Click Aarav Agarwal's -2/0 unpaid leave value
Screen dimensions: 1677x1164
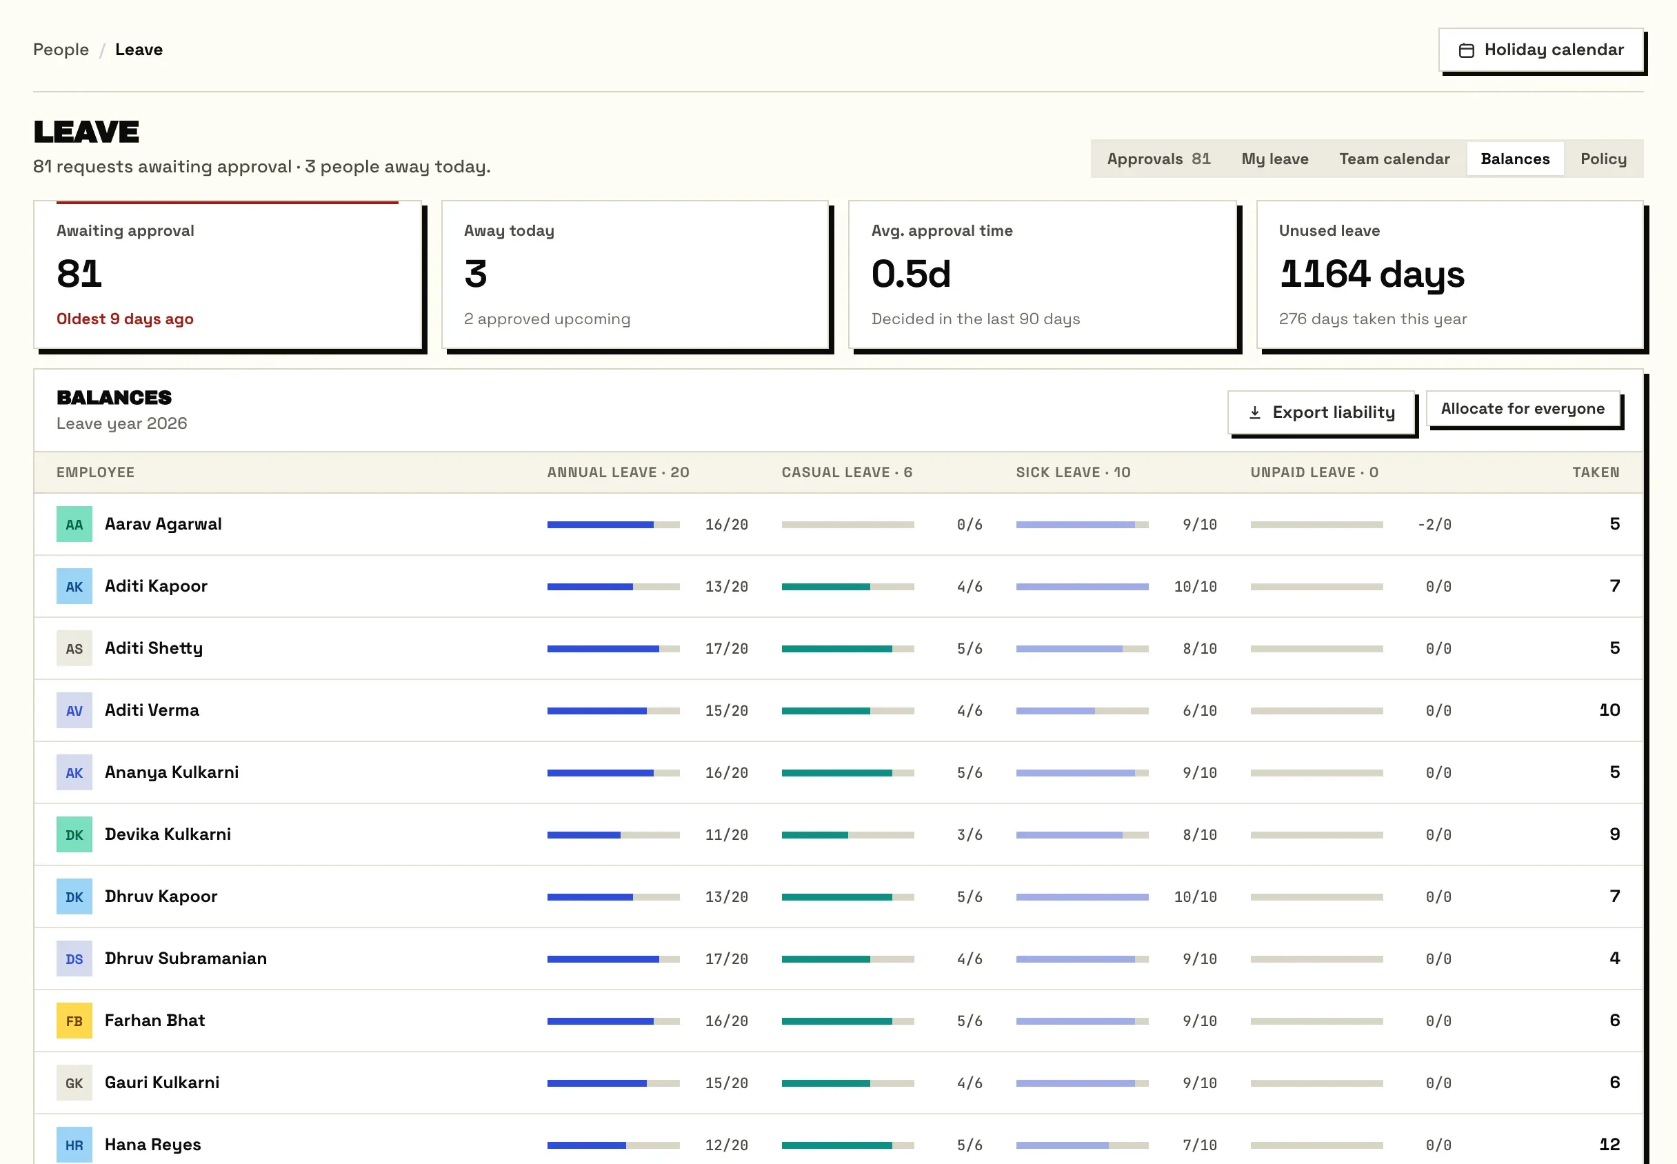[1434, 525]
